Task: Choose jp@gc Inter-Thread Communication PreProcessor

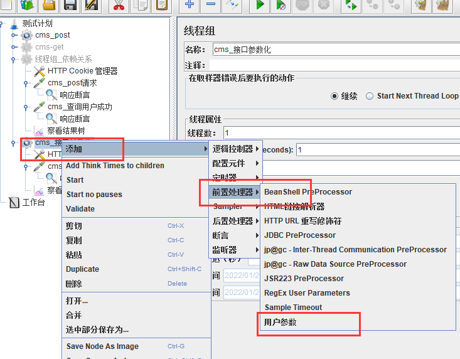Action: [x=358, y=250]
